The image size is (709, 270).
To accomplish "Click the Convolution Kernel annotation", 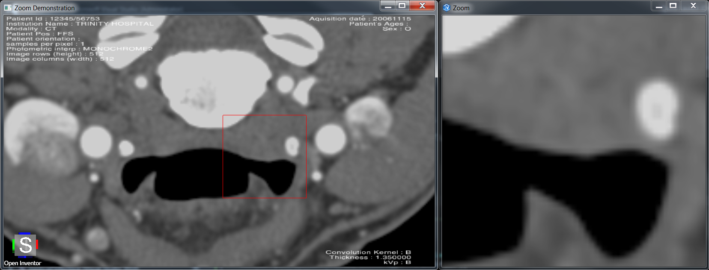I will pos(368,252).
